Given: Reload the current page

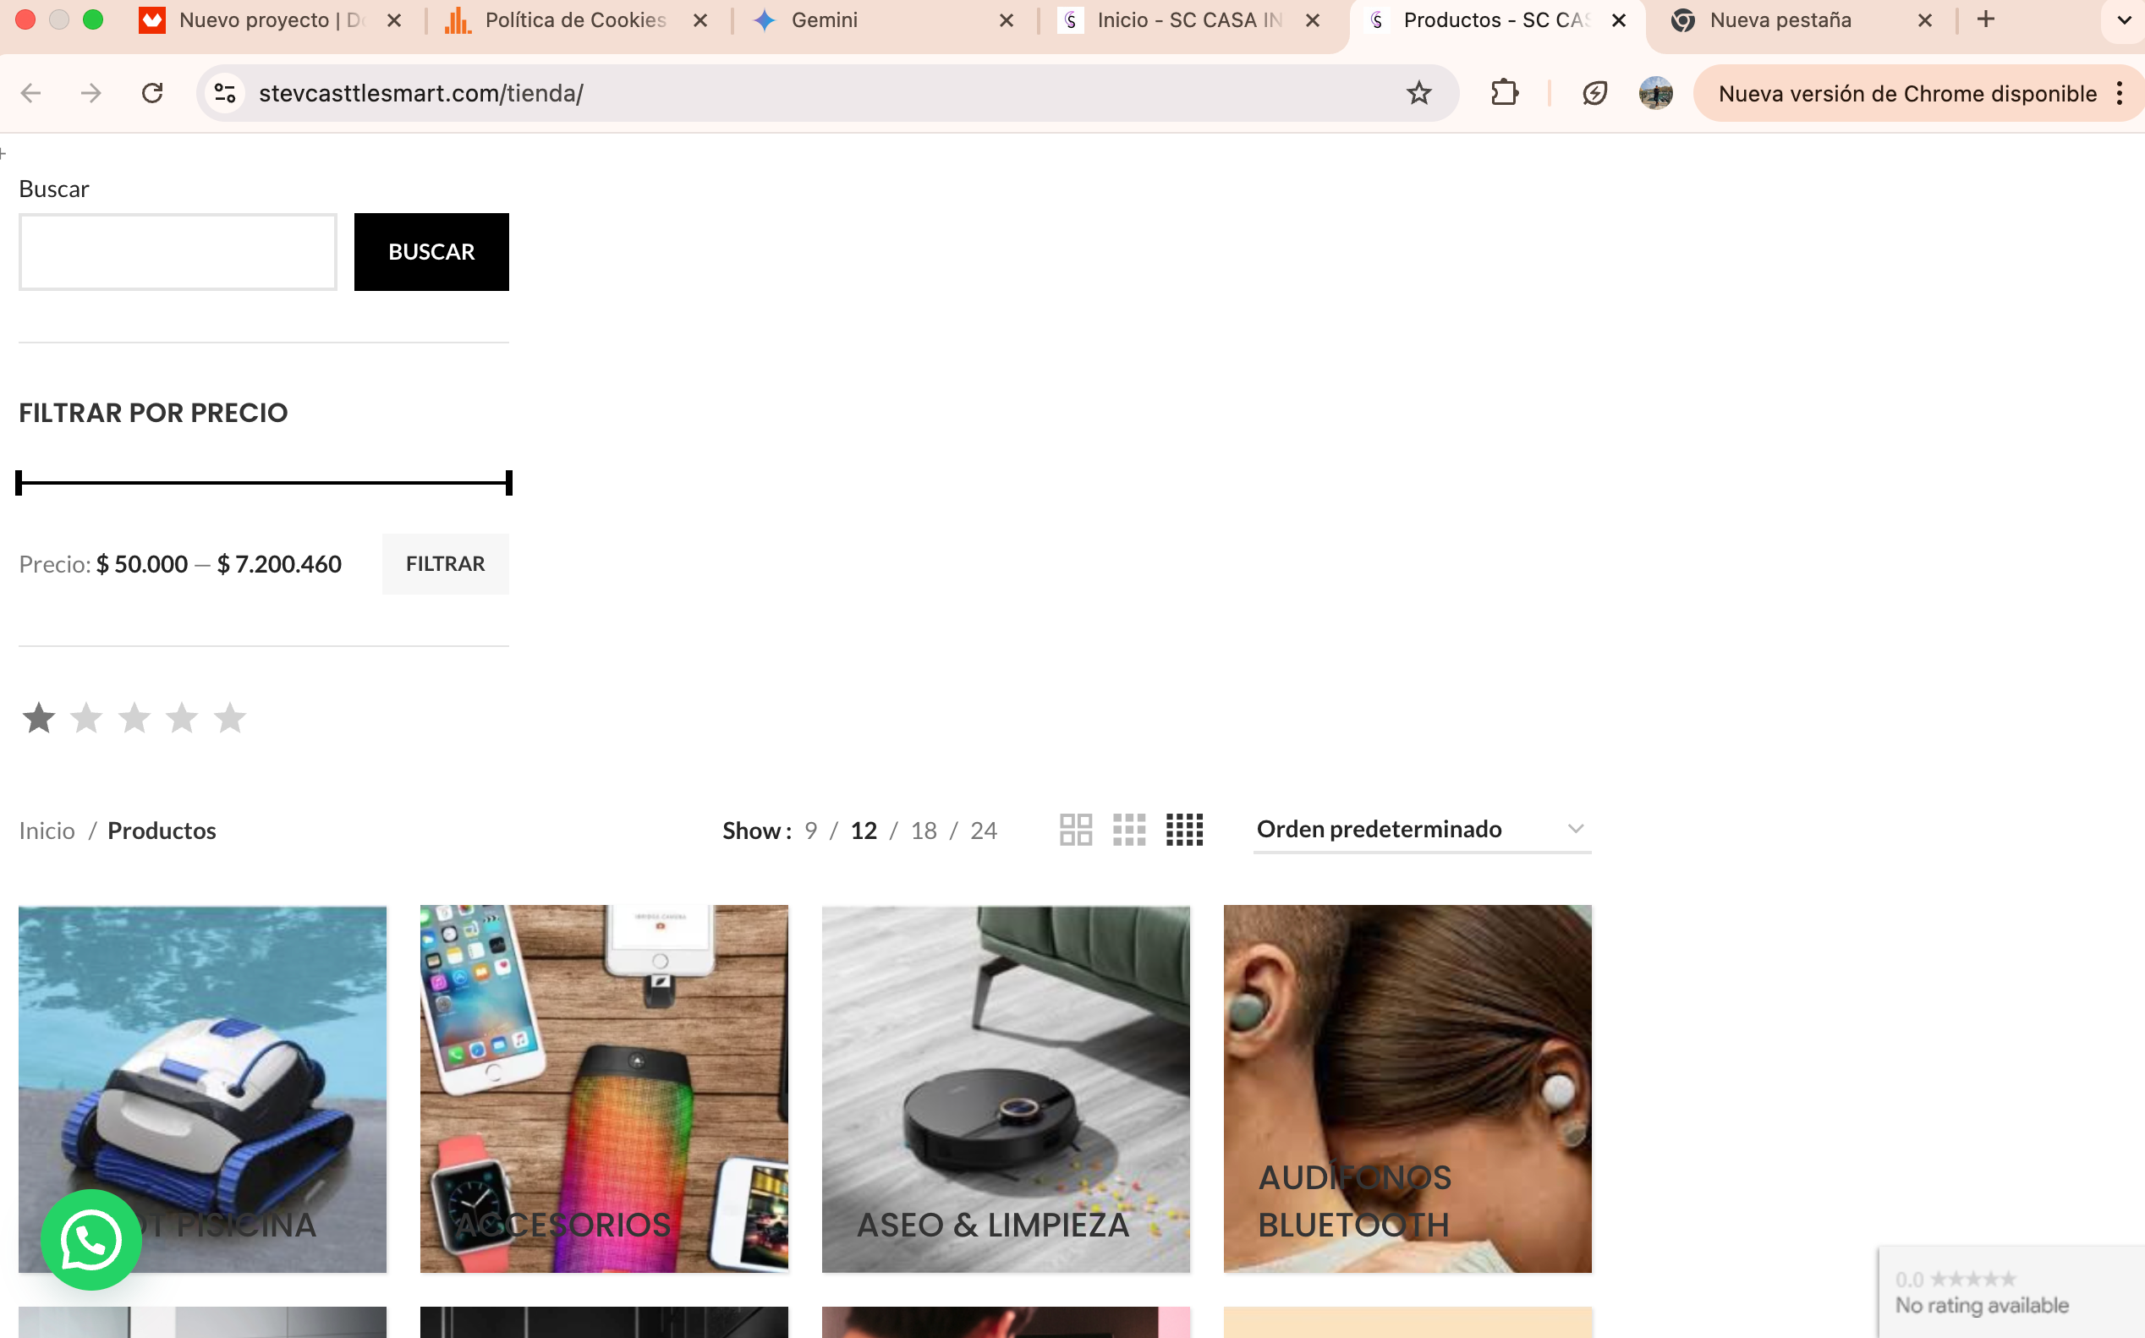Looking at the screenshot, I should [152, 93].
